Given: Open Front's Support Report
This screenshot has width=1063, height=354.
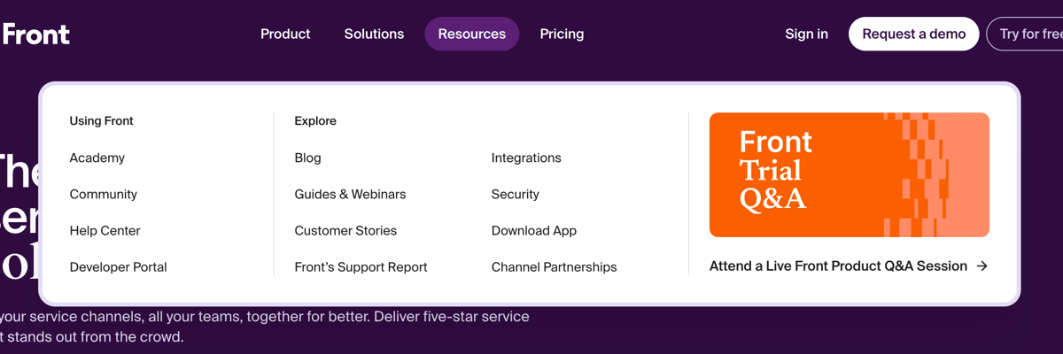Looking at the screenshot, I should tap(361, 267).
